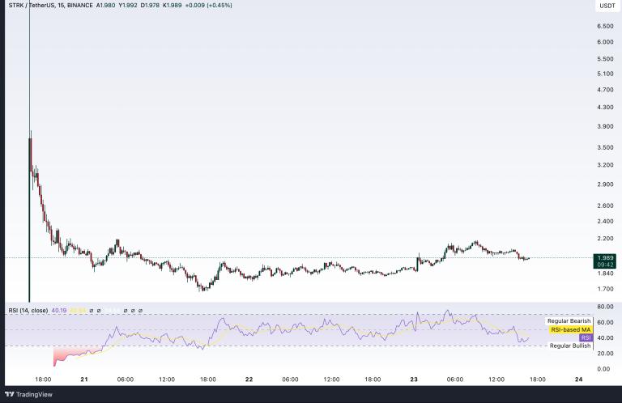The height and width of the screenshot is (403, 622).
Task: Click the Regular Bullish label
Action: 571,346
